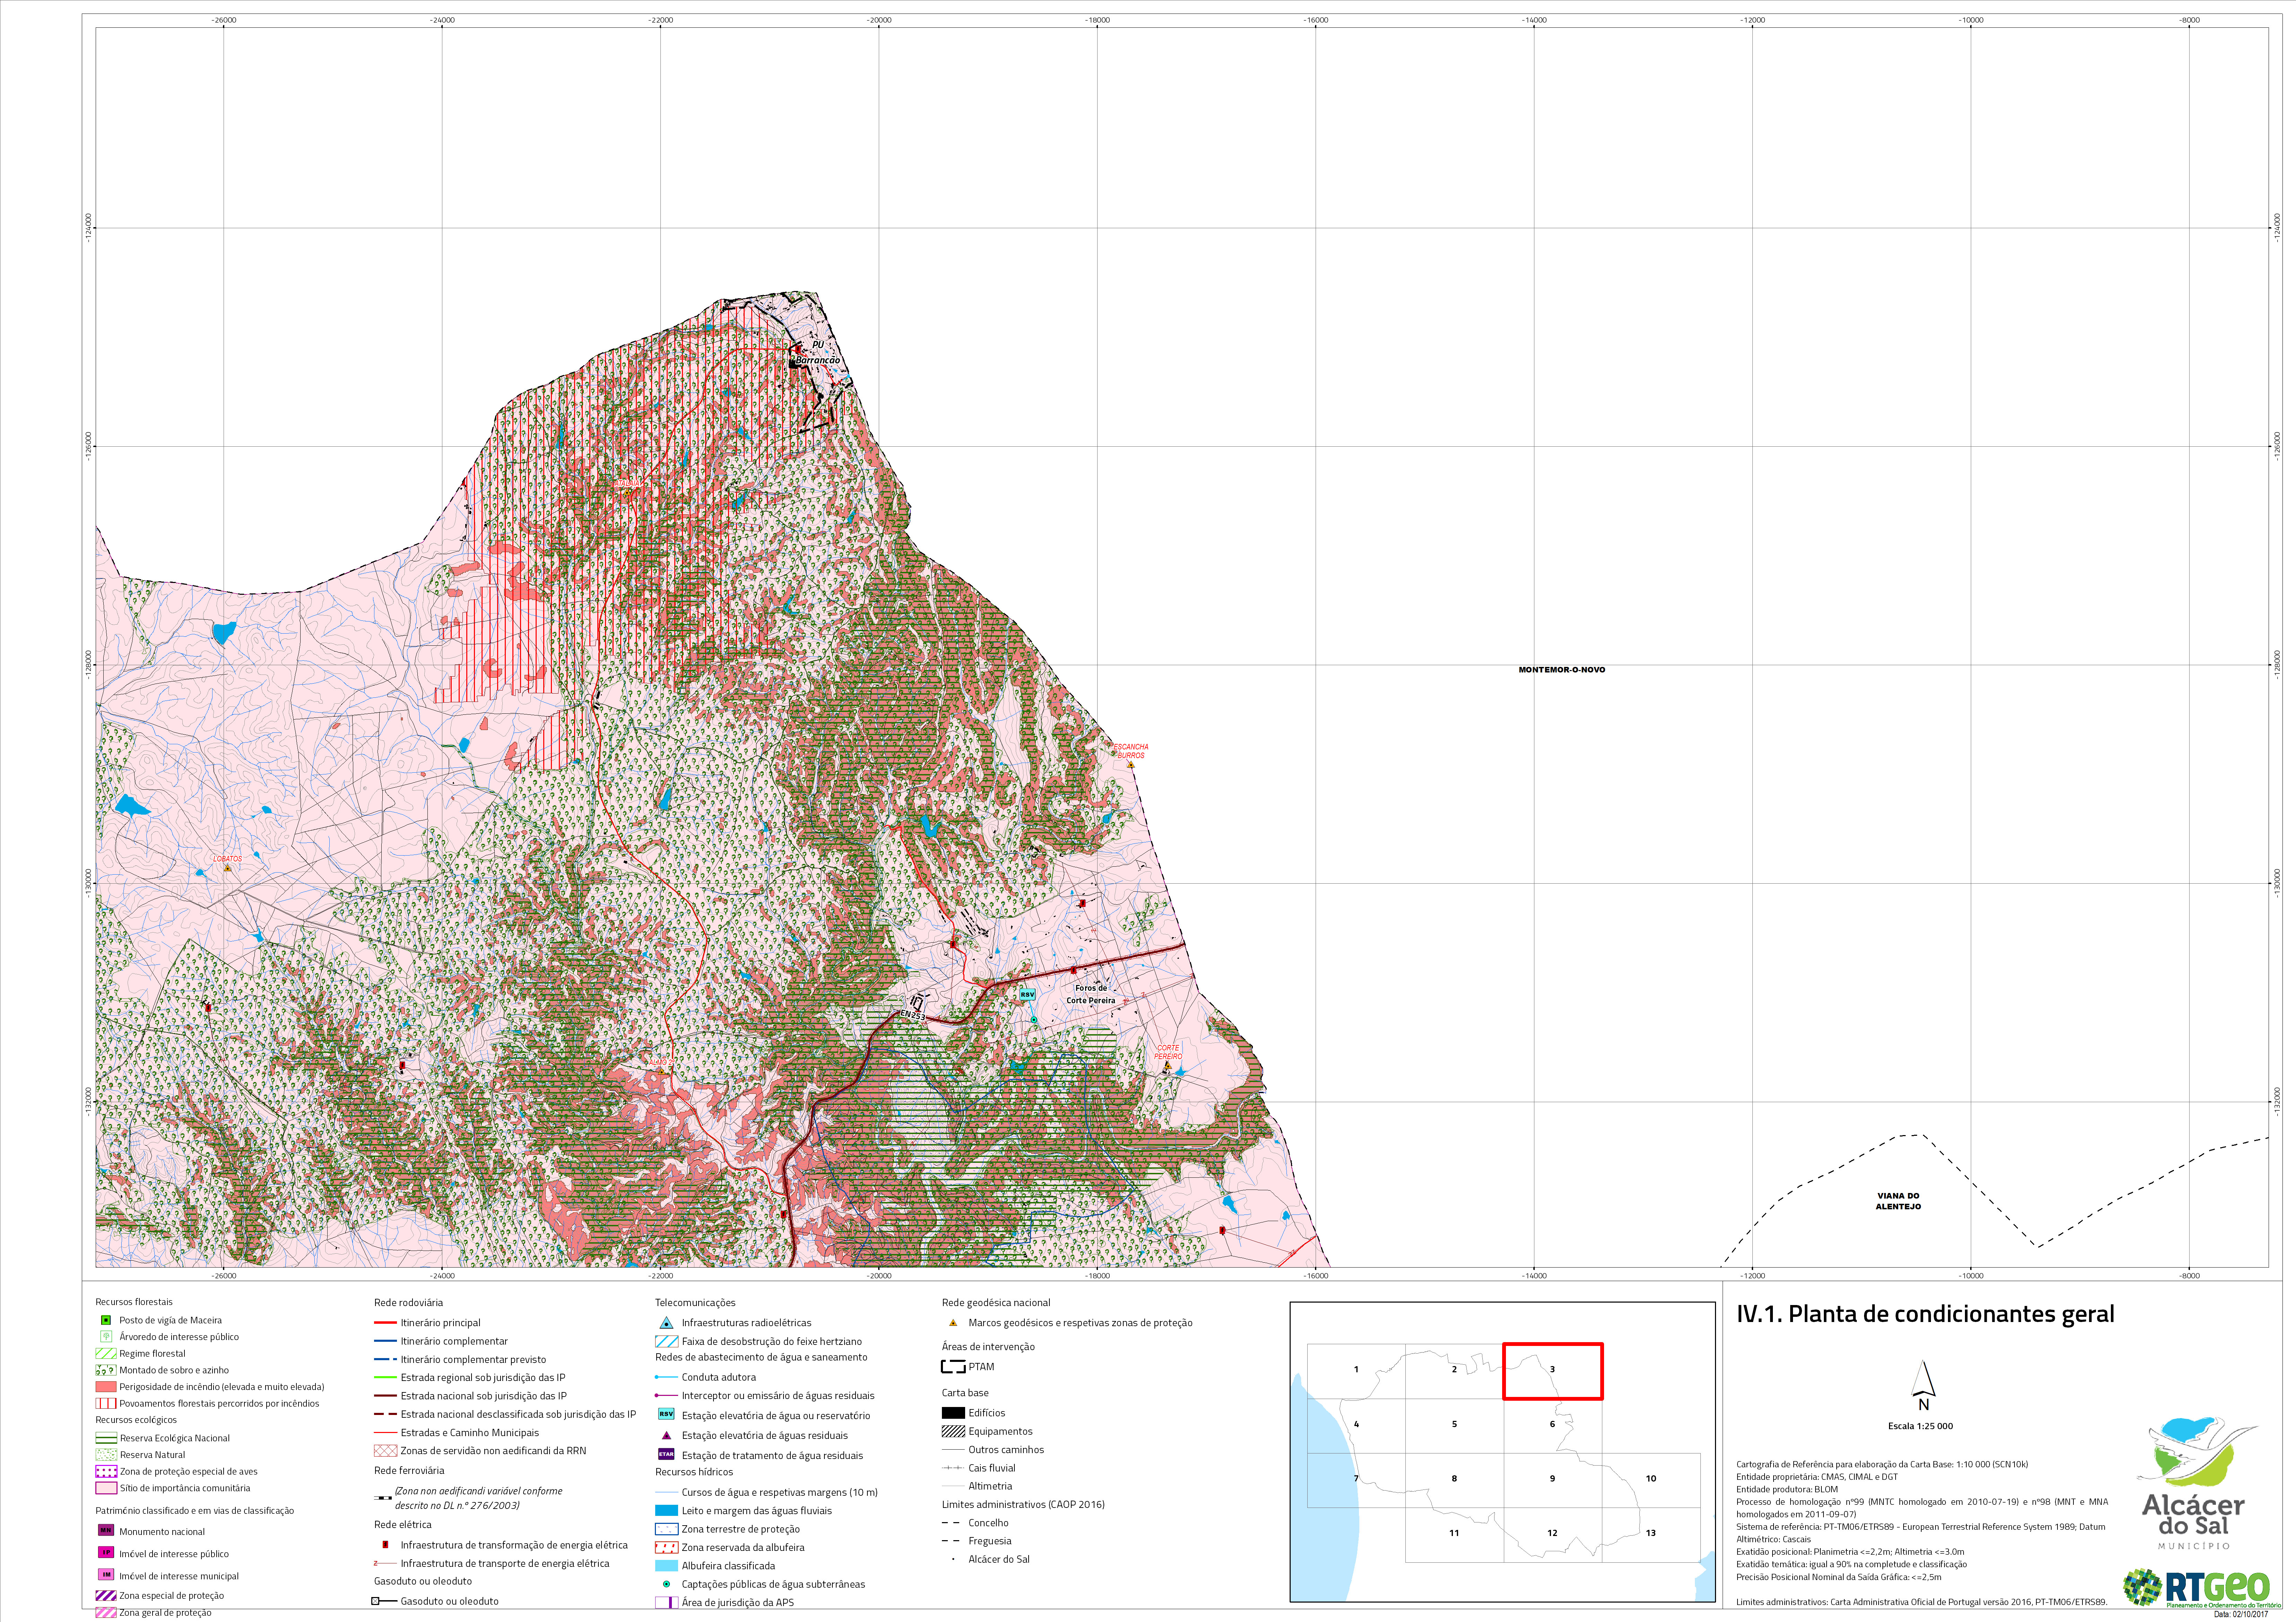Select the Captações públicas de água subterrâneas symbol
This screenshot has height=1622, width=2296.
(x=666, y=1584)
